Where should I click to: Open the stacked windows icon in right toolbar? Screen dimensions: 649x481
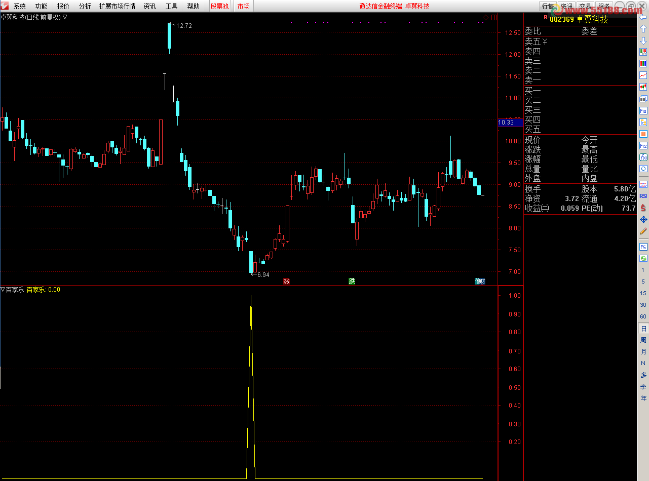point(643,99)
